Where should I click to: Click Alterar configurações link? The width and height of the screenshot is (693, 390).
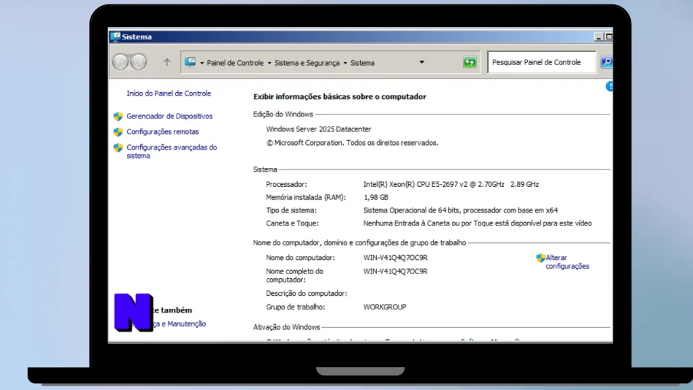click(x=568, y=262)
